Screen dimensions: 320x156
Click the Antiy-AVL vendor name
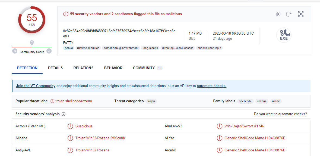23,150
